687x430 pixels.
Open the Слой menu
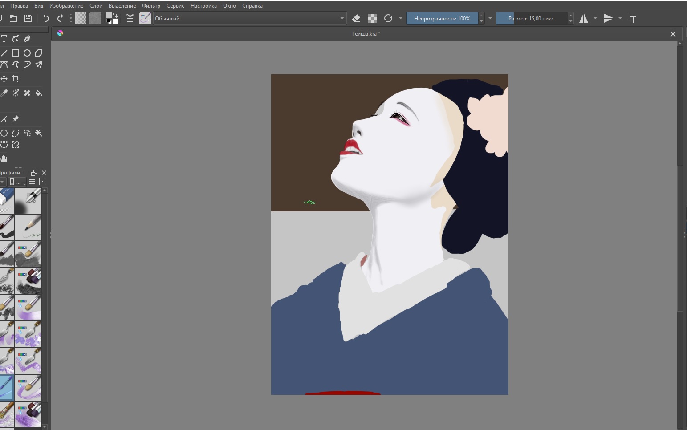[96, 6]
